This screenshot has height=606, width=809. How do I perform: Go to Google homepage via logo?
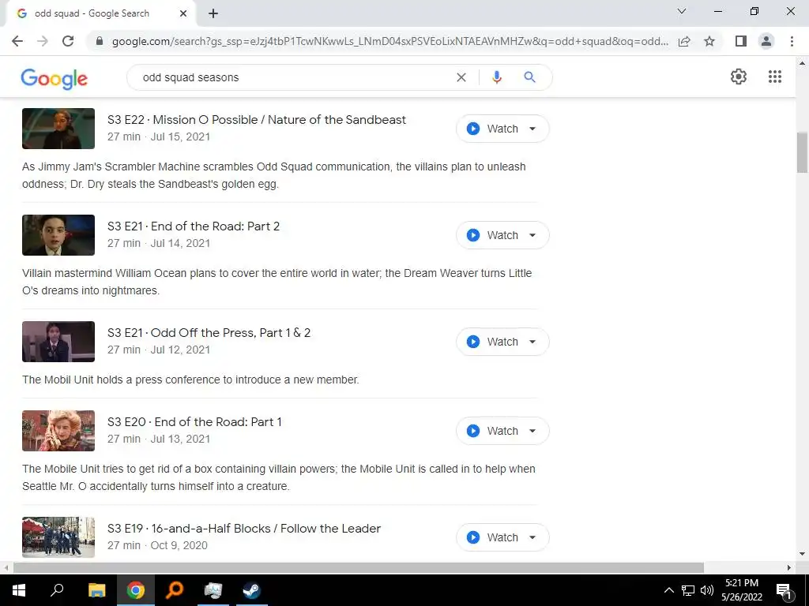[x=55, y=78]
